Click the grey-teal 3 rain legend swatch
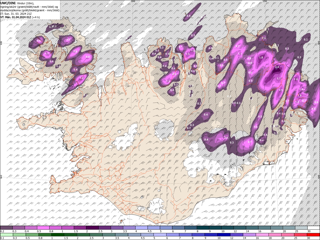The image size is (320, 240). point(109,235)
